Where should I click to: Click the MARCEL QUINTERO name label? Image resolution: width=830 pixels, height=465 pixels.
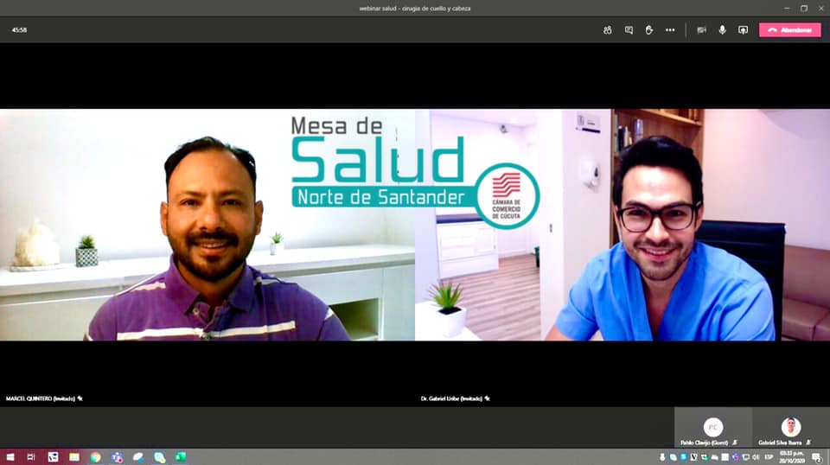click(41, 398)
